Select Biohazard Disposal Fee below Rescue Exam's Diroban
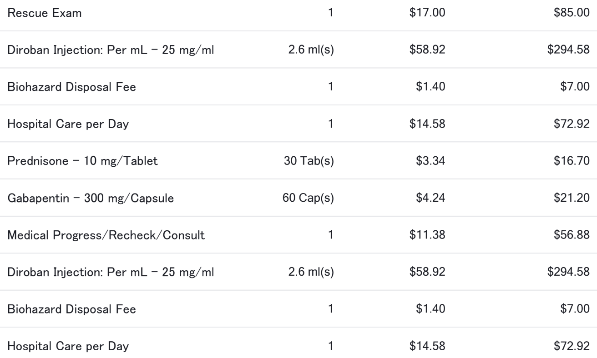Image resolution: width=597 pixels, height=358 pixels. pos(71,87)
